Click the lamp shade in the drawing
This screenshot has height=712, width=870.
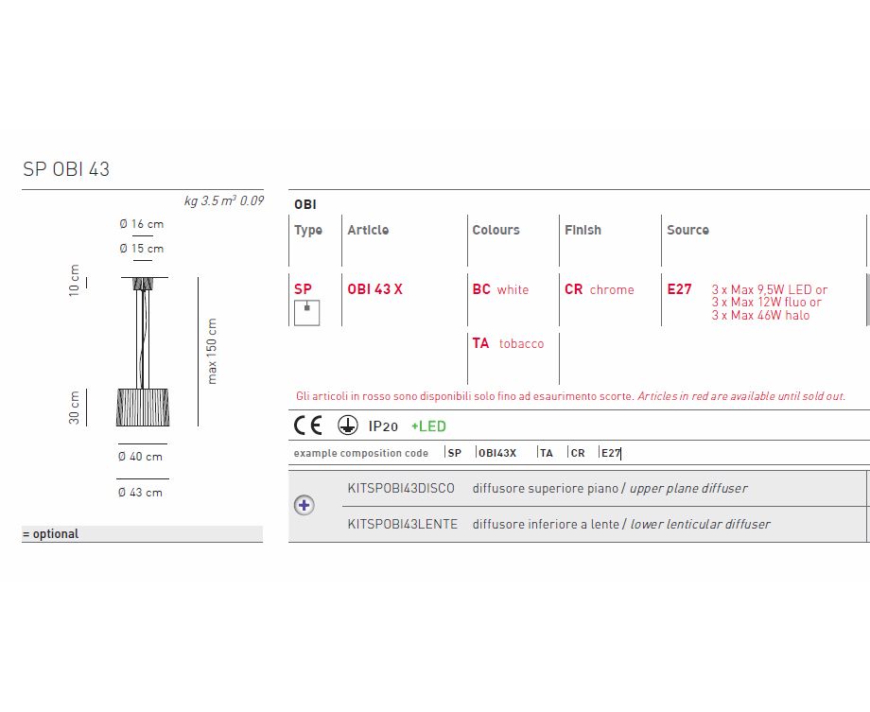click(x=142, y=407)
